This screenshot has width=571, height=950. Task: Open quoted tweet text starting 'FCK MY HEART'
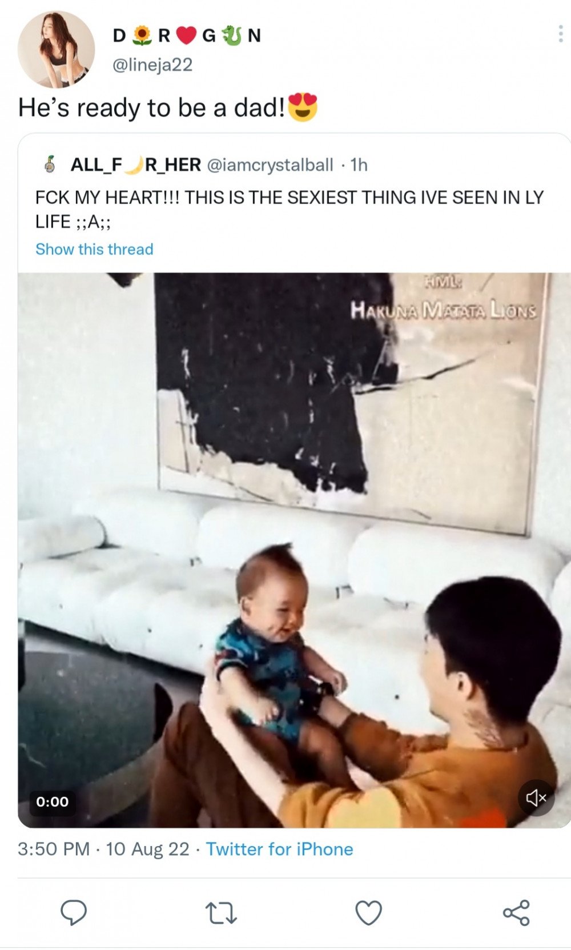[289, 209]
